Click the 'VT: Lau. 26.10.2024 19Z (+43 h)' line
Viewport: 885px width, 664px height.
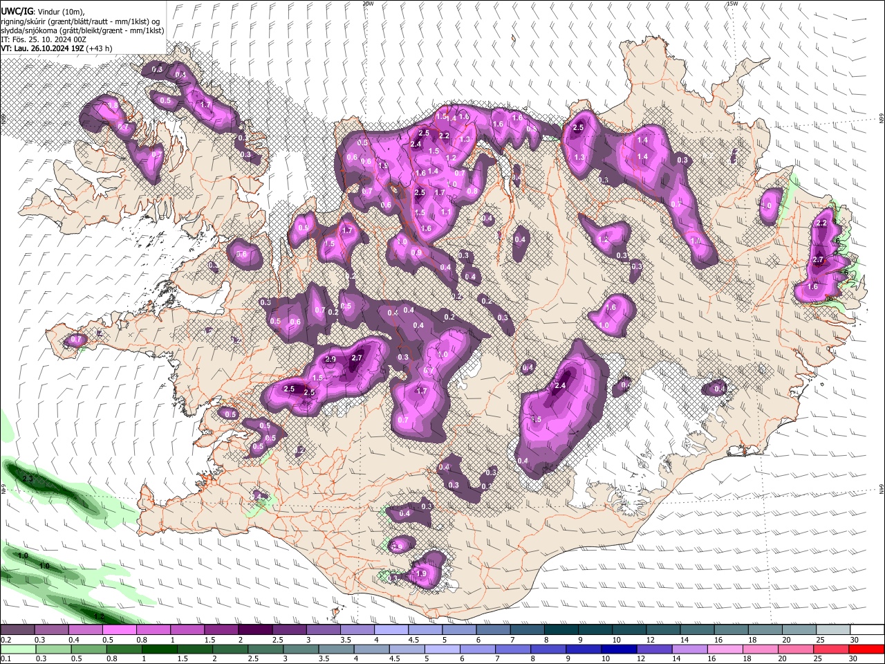pyautogui.click(x=57, y=48)
